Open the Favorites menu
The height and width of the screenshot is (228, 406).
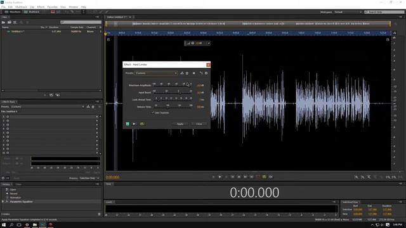[52, 7]
